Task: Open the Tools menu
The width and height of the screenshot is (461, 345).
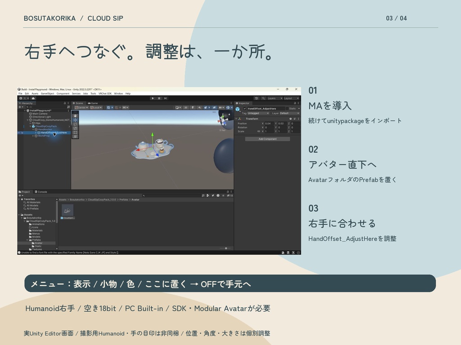Action: (x=93, y=93)
